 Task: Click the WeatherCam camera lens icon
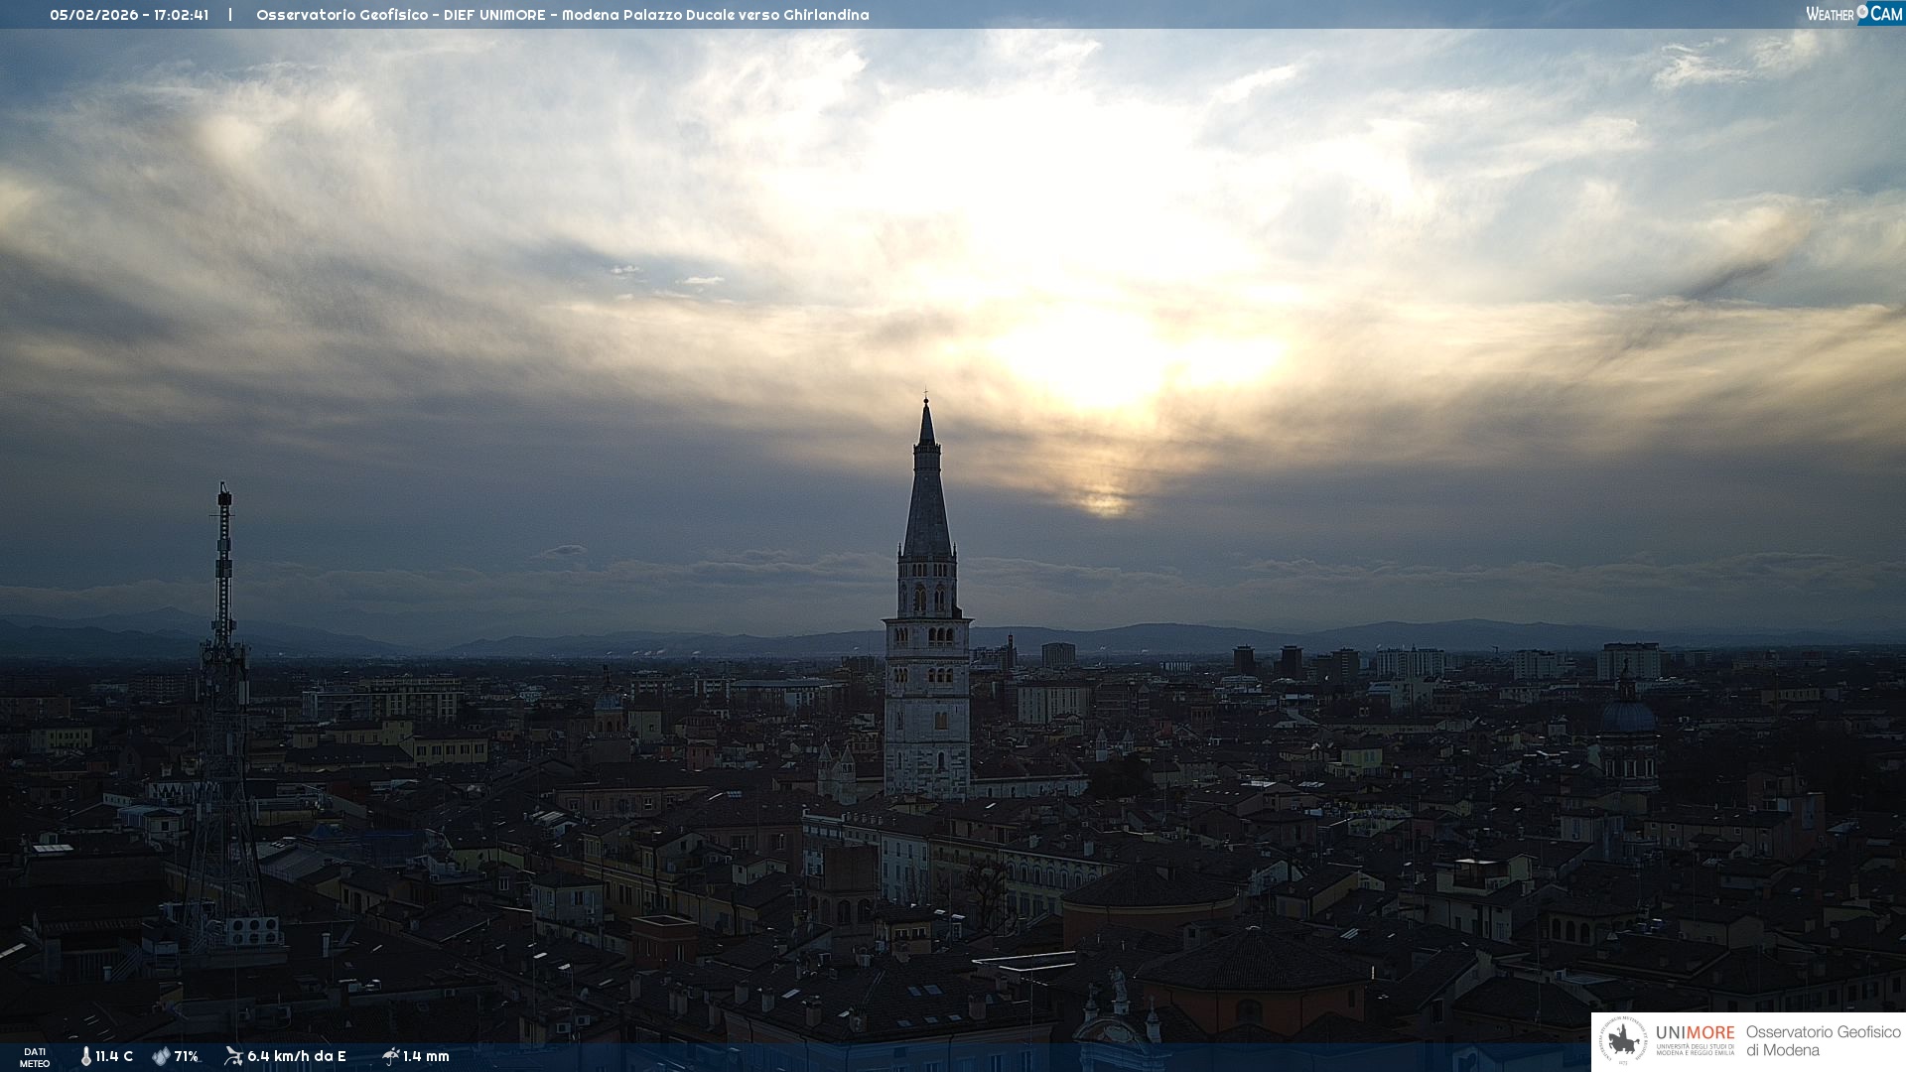coord(1862,12)
